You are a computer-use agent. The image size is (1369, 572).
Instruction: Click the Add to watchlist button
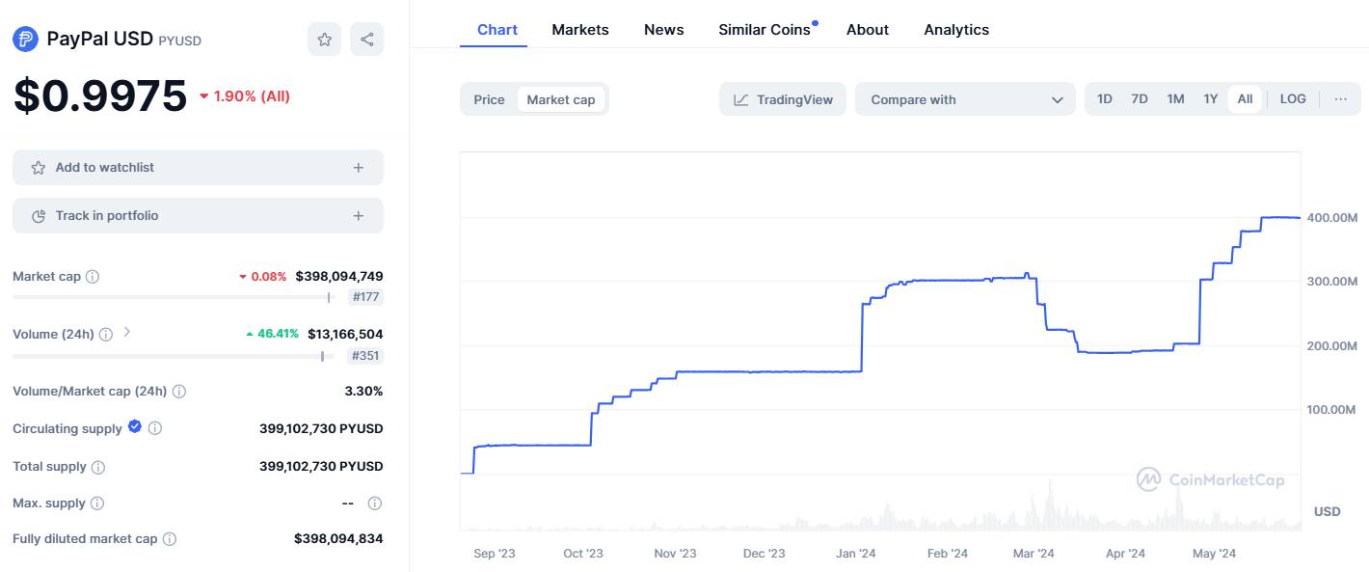[198, 168]
